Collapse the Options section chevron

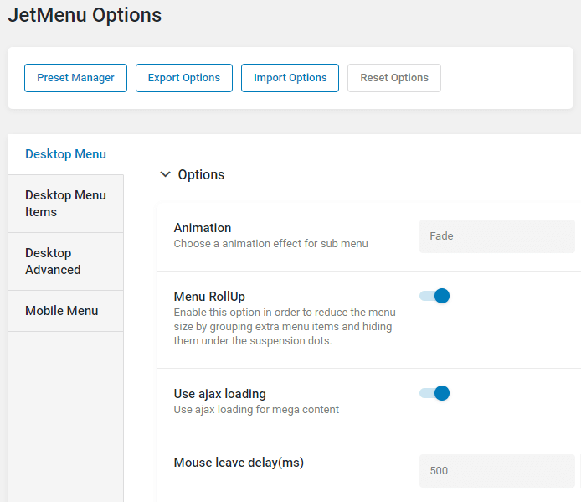pos(165,174)
